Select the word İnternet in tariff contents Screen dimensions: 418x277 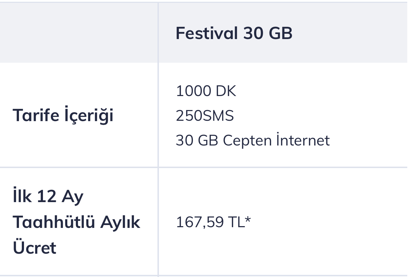(303, 140)
